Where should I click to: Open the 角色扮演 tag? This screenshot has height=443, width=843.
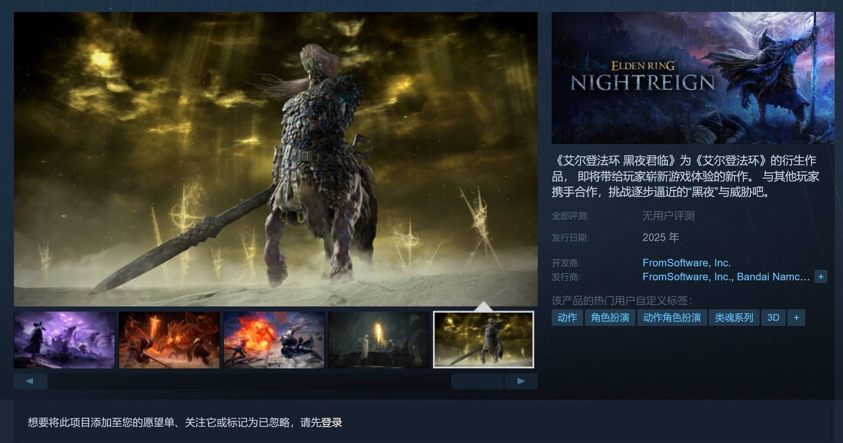[x=610, y=317]
